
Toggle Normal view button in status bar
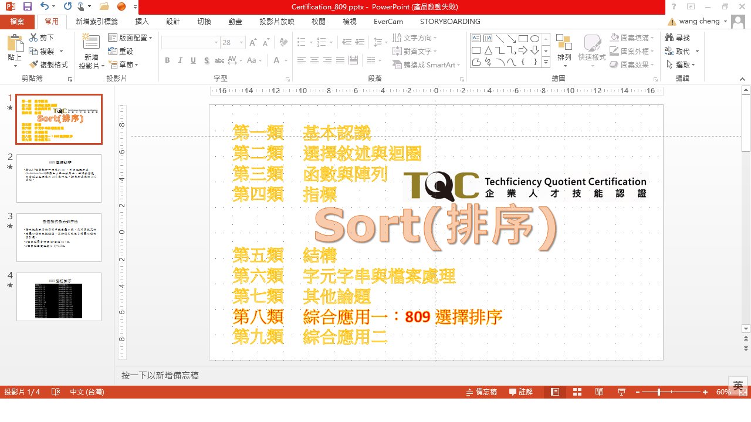point(554,392)
